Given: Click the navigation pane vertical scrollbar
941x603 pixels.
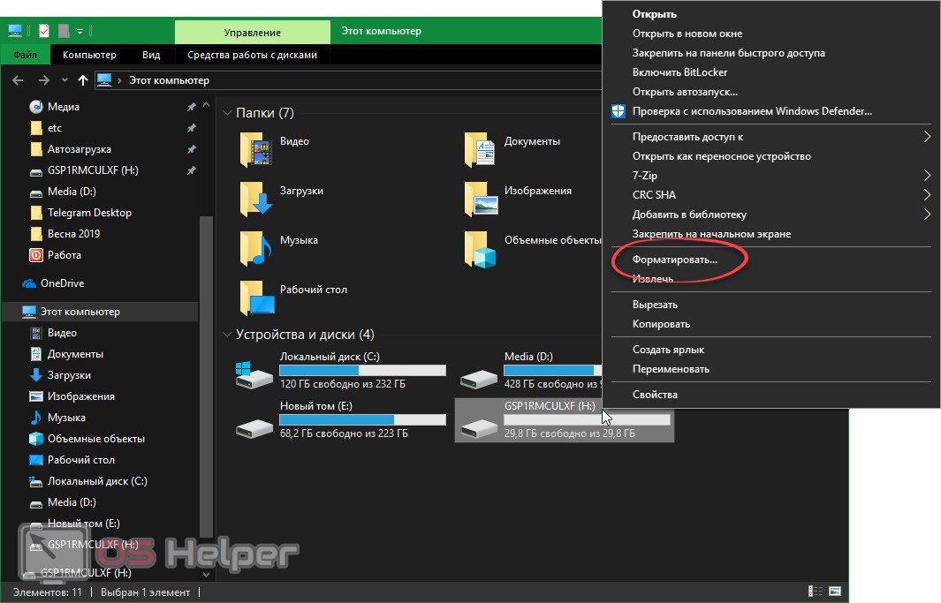Looking at the screenshot, I should click(207, 353).
